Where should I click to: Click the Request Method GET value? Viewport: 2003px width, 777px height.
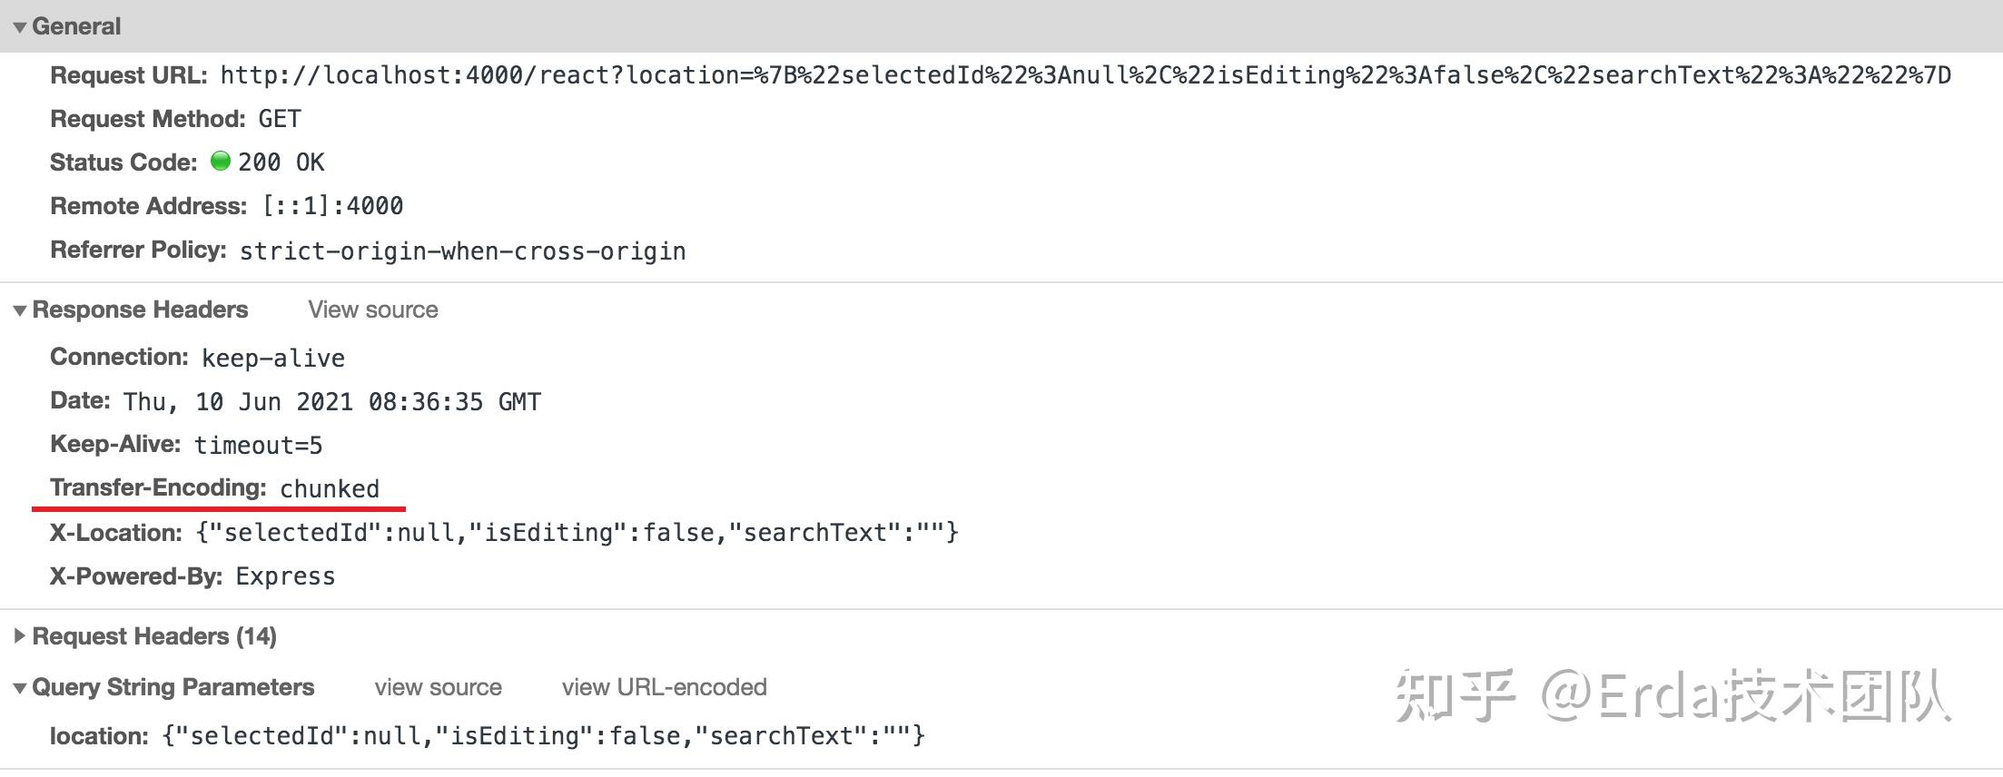(281, 118)
